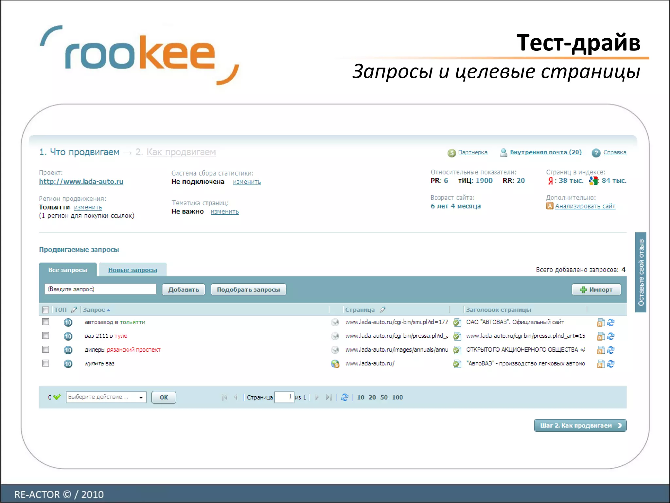Click refresh icon in купить ваз row

tap(611, 364)
